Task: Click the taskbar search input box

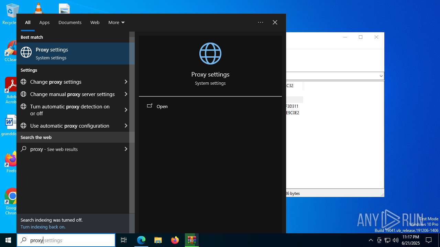Action: point(66,240)
